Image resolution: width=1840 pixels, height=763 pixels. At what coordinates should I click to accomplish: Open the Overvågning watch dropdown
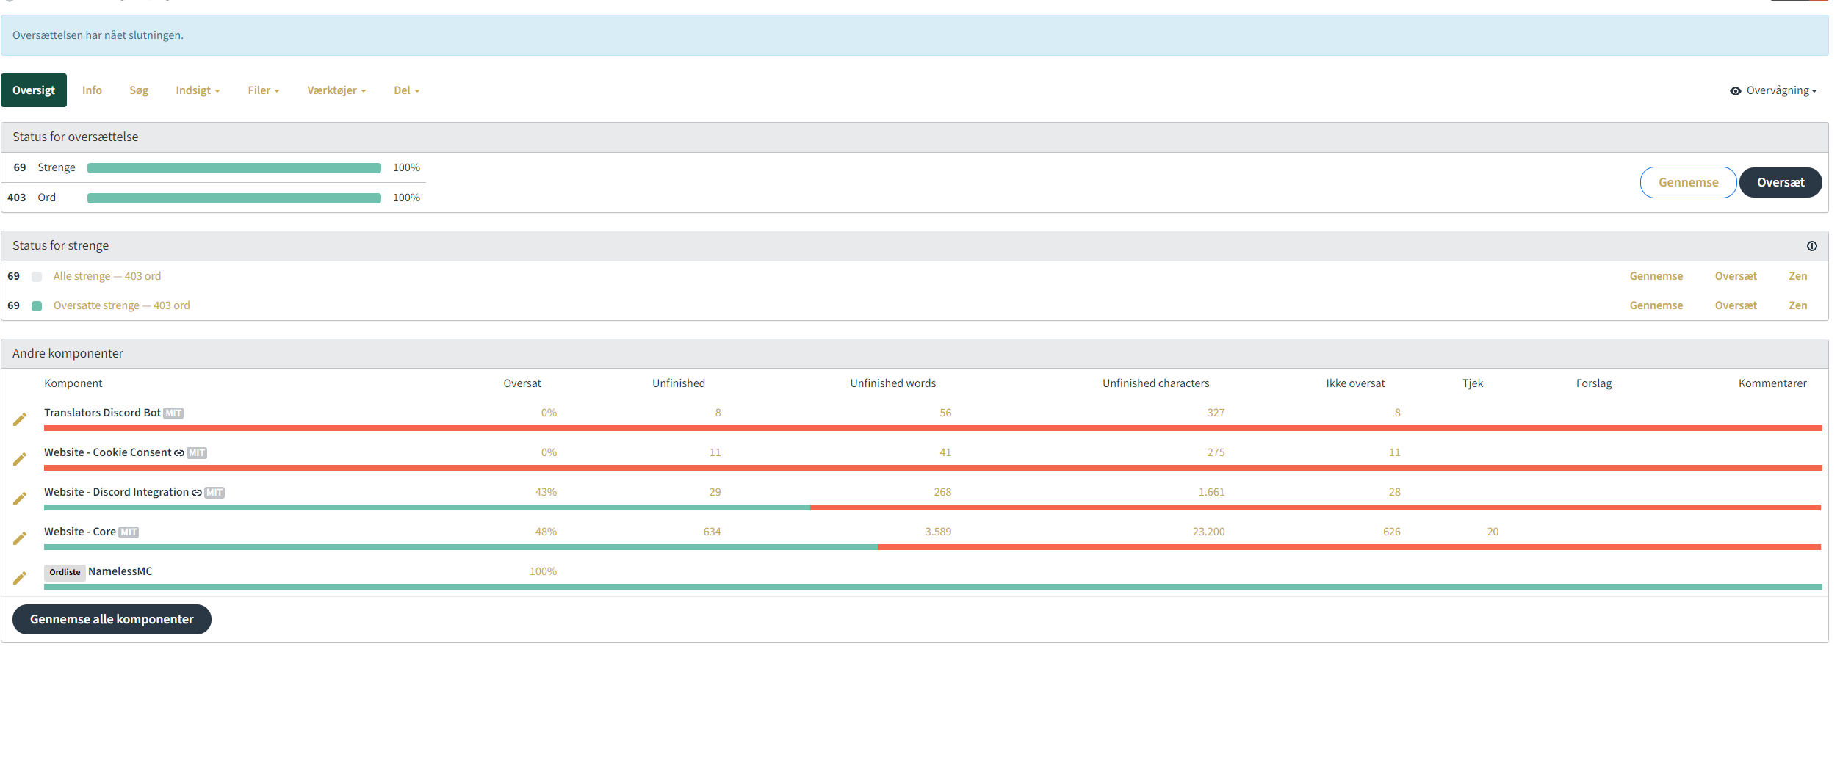pos(1773,90)
